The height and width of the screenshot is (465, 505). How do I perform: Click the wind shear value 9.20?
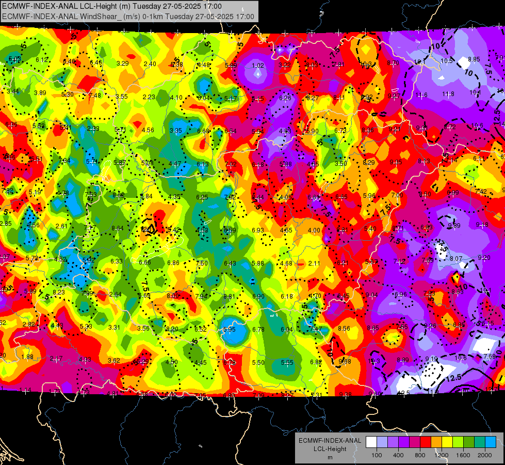(484, 257)
